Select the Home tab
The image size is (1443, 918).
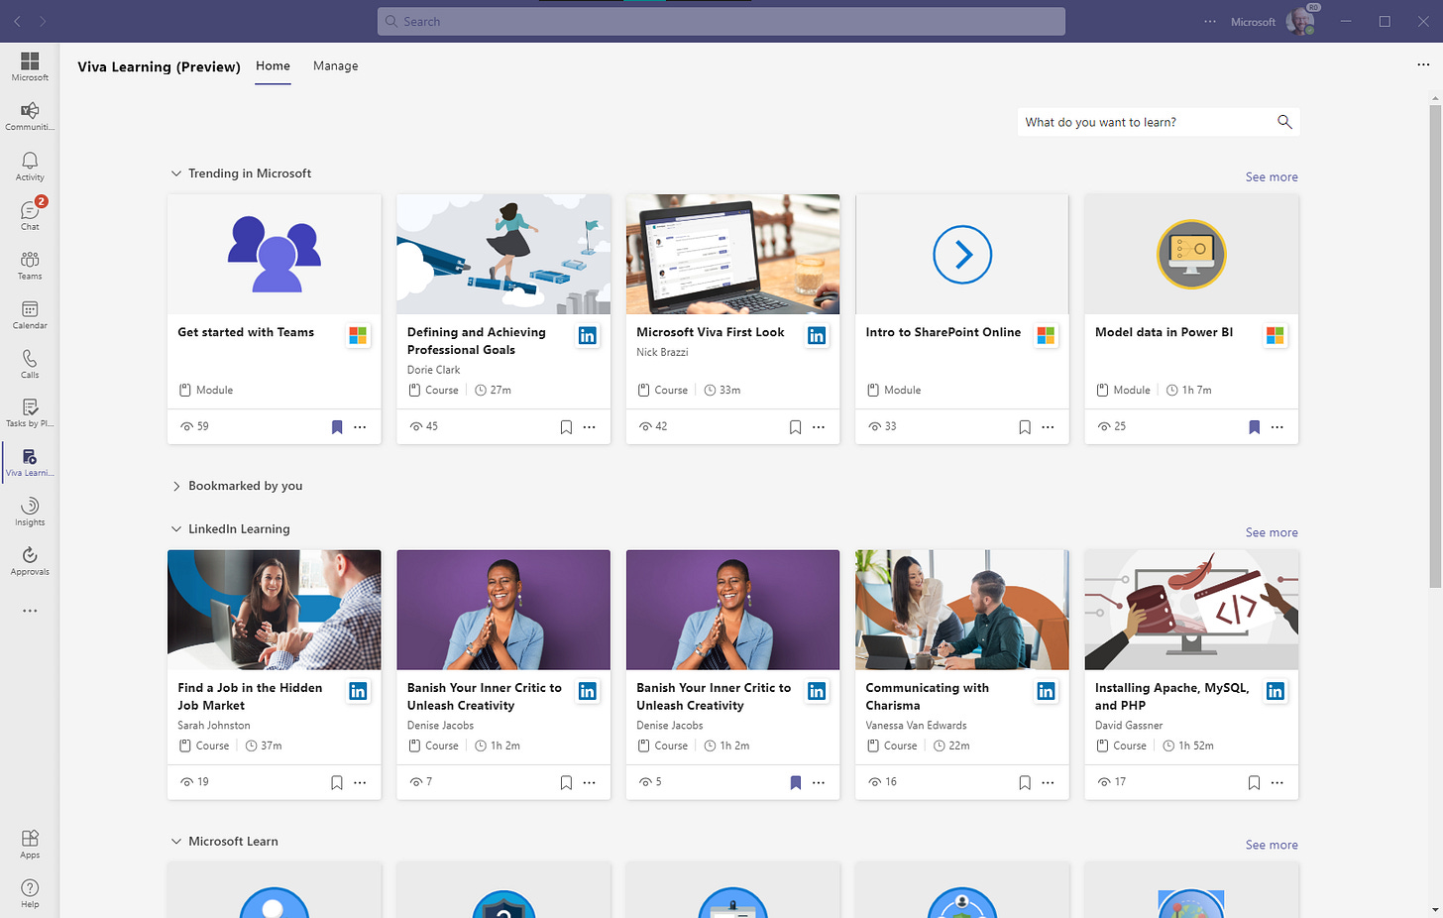(x=273, y=65)
